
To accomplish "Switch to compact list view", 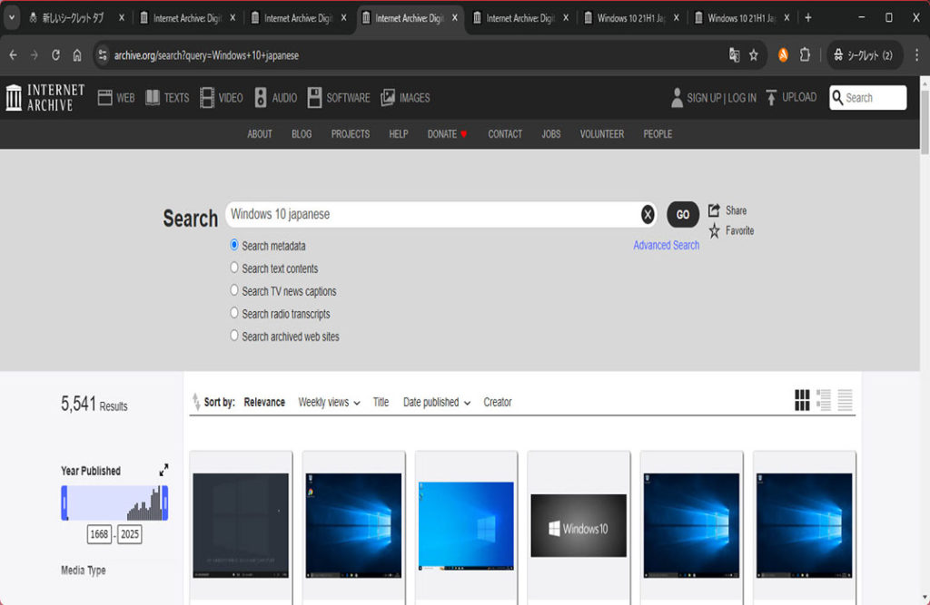I will tap(845, 400).
